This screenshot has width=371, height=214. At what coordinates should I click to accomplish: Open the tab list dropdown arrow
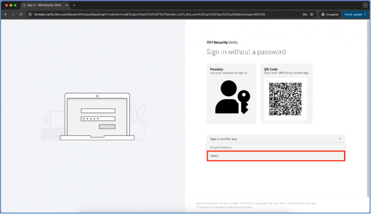click(365, 5)
